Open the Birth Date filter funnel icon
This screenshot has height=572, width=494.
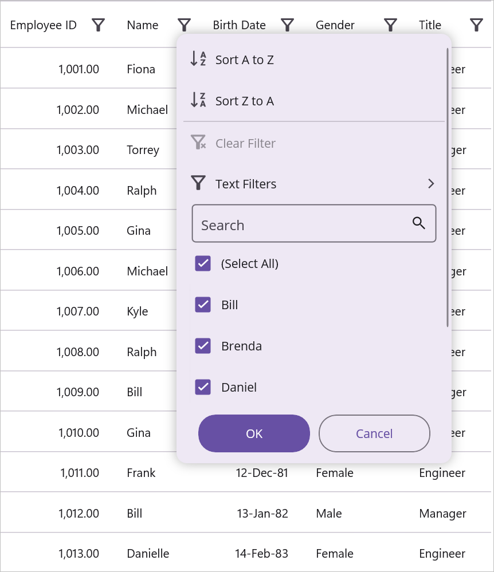(287, 25)
